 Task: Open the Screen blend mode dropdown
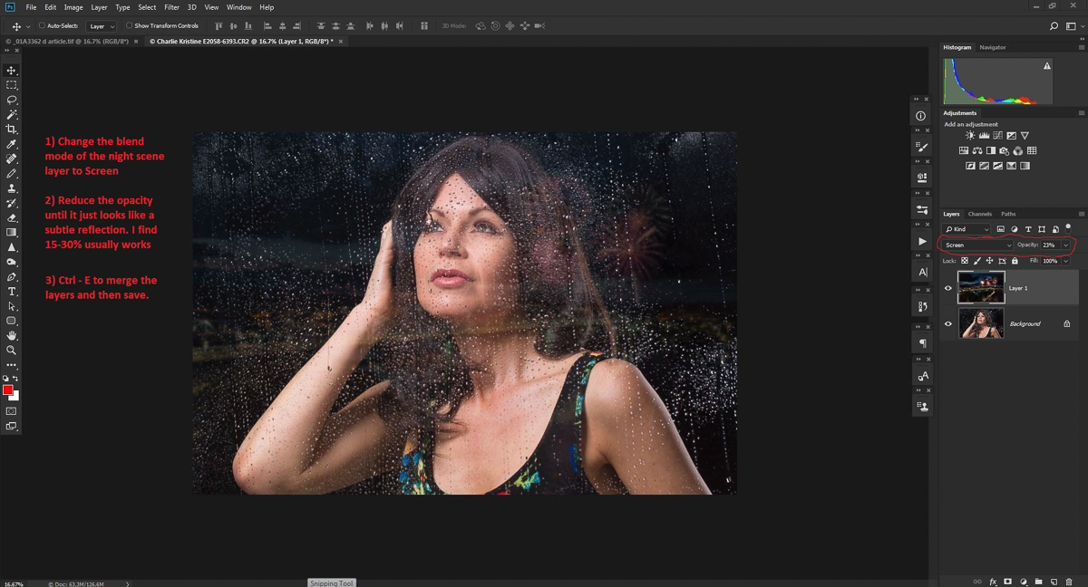[977, 245]
